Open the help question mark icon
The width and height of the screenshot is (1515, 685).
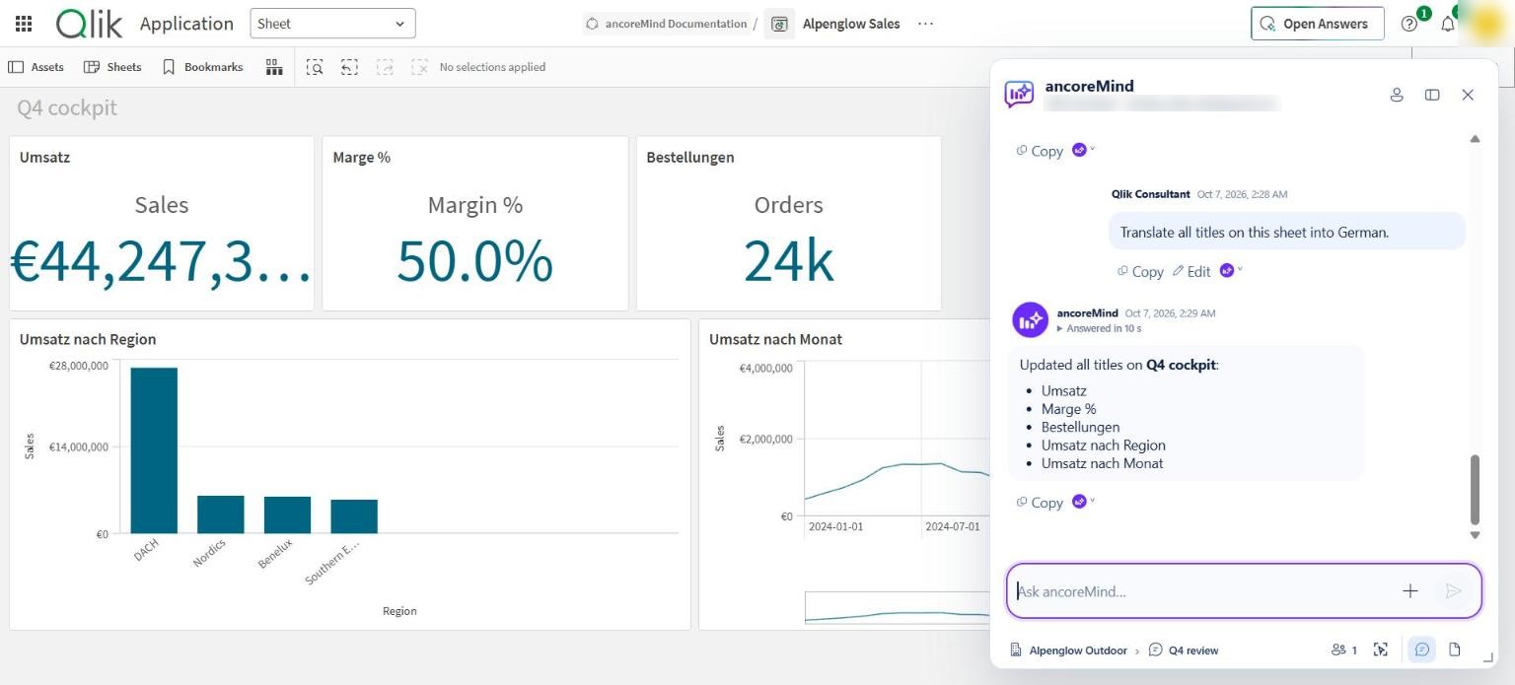1409,24
